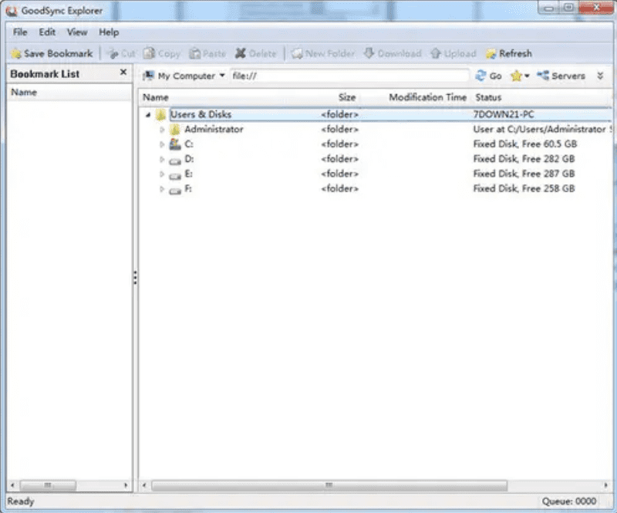
Task: Click the GoodSync Explorer title bar logo
Action: pos(12,11)
